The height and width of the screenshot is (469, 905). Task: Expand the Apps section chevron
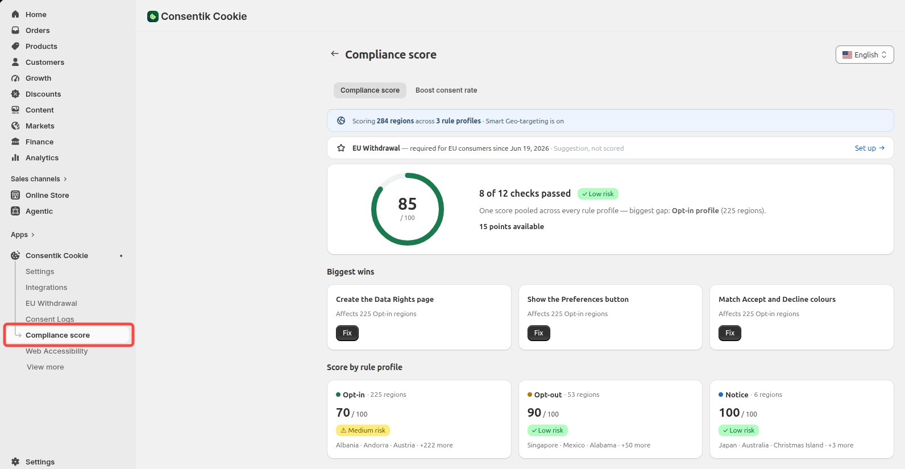(33, 235)
